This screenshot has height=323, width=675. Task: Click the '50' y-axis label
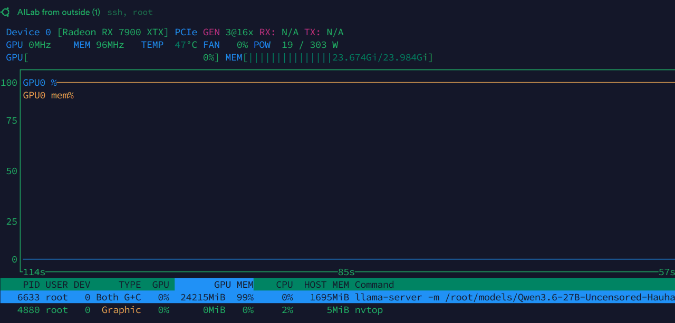coord(12,171)
